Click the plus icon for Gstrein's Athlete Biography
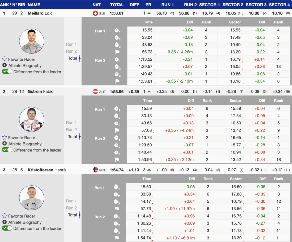 (5, 144)
